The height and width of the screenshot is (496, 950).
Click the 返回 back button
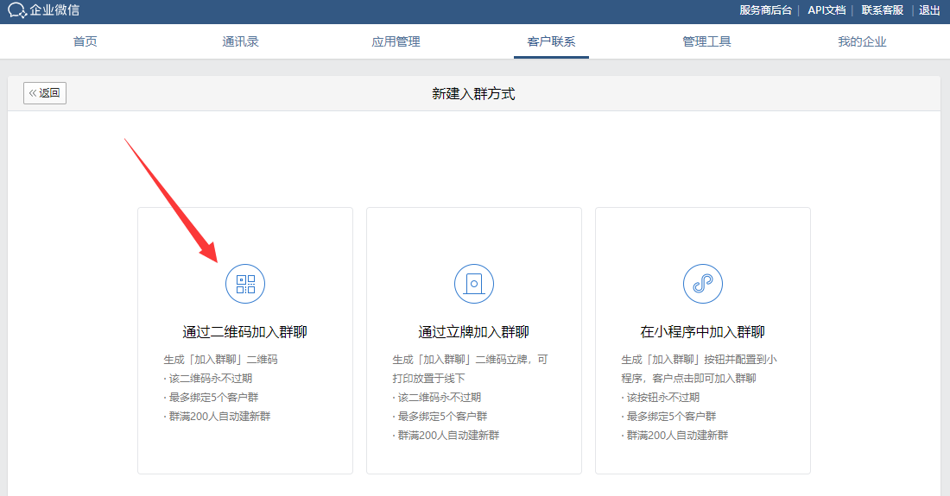pyautogui.click(x=45, y=93)
